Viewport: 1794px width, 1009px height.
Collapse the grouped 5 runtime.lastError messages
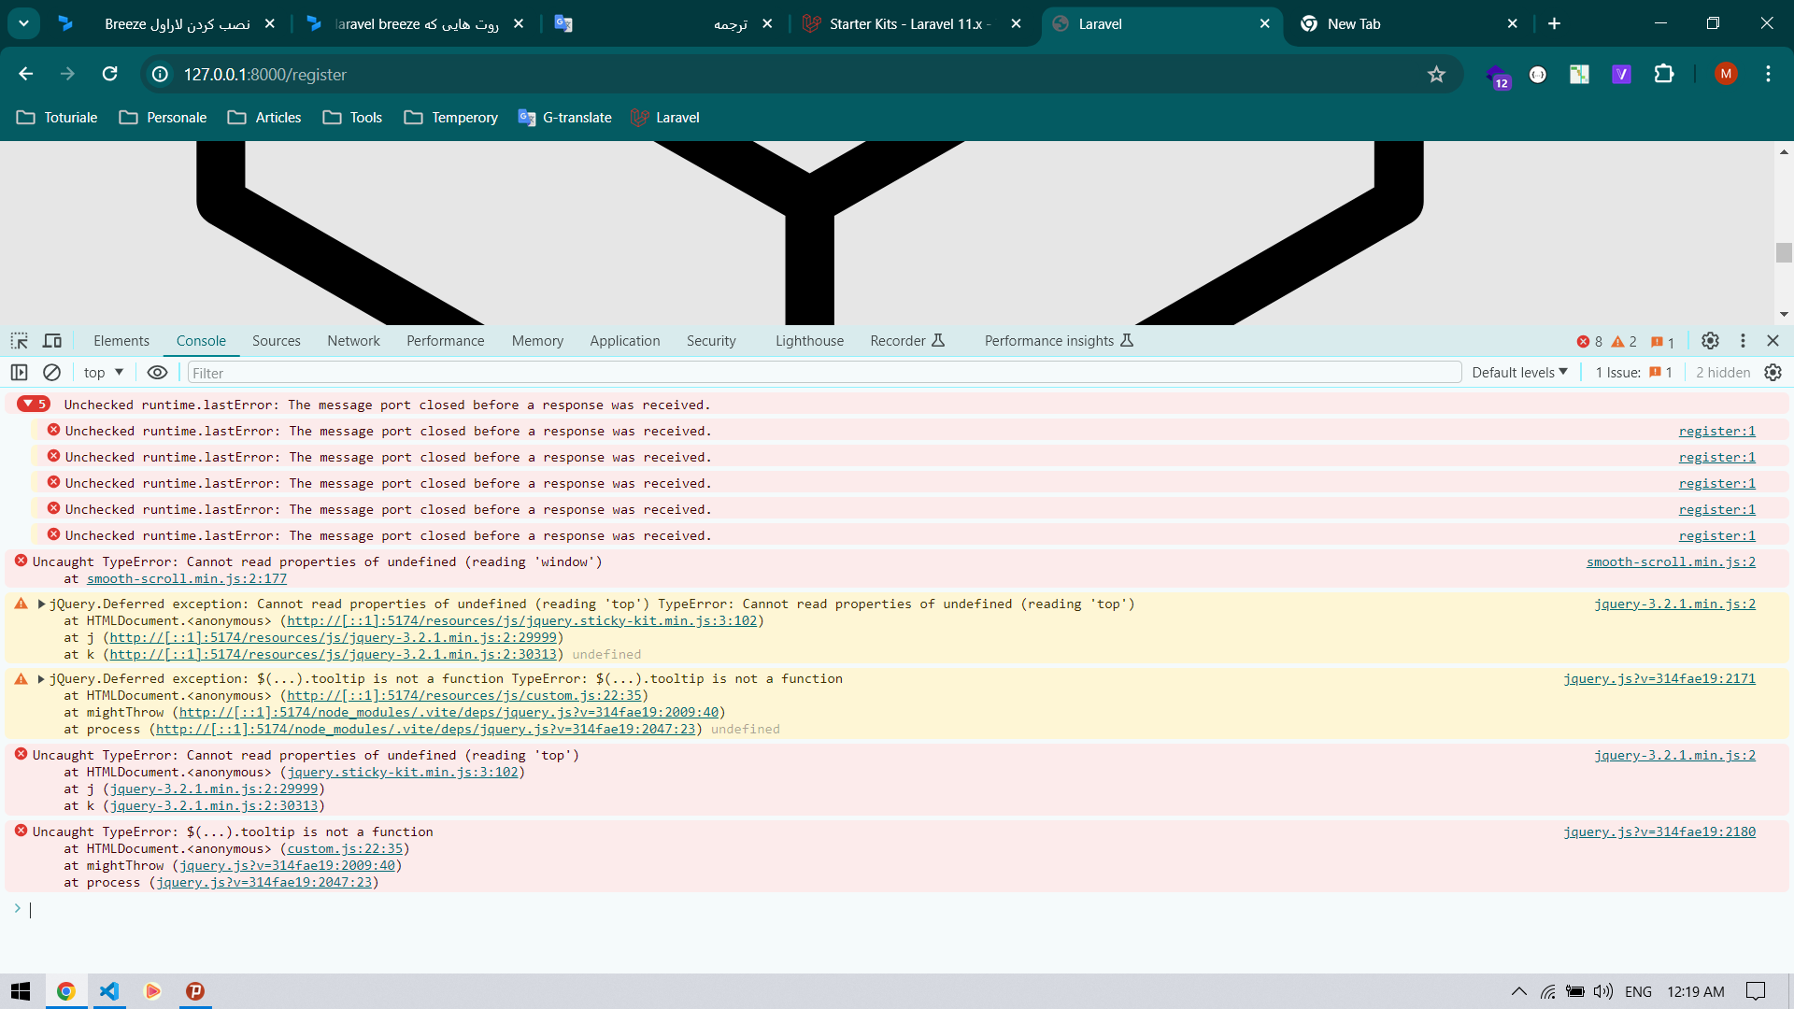coord(34,404)
